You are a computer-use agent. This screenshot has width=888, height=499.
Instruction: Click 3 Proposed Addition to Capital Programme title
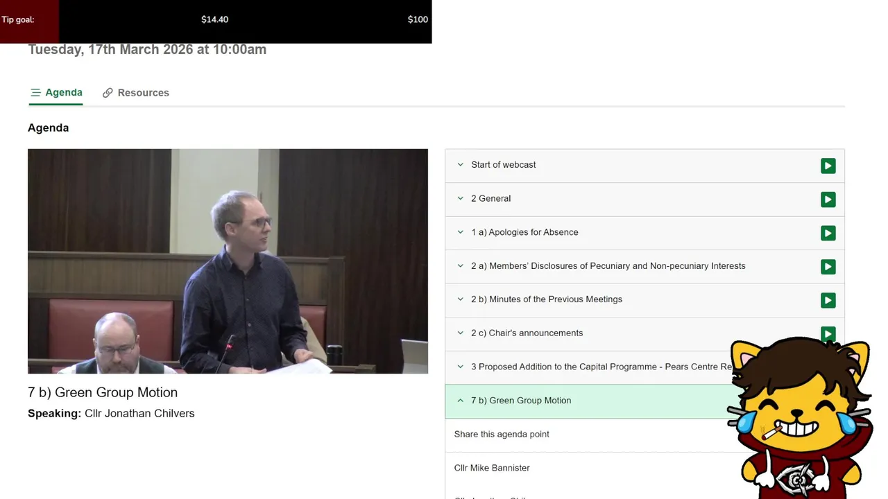coord(601,367)
